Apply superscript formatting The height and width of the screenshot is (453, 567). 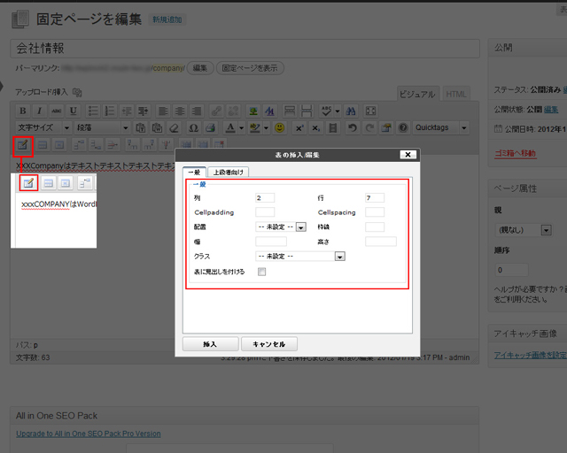pyautogui.click(x=299, y=127)
